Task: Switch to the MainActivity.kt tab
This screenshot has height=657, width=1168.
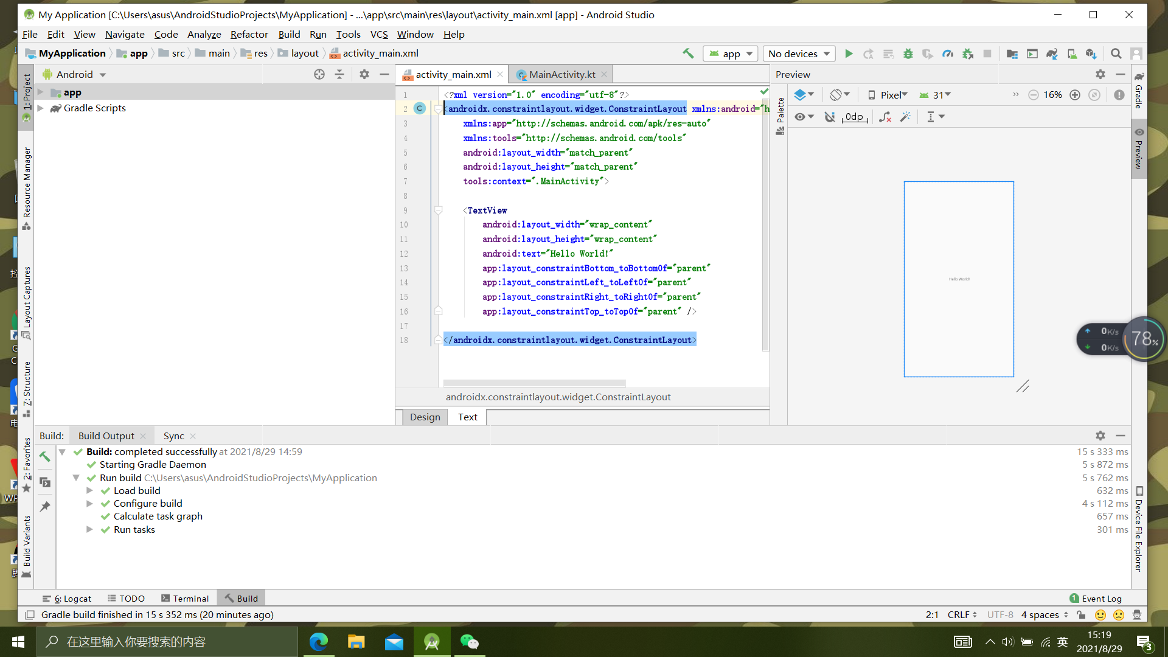Action: 561,74
